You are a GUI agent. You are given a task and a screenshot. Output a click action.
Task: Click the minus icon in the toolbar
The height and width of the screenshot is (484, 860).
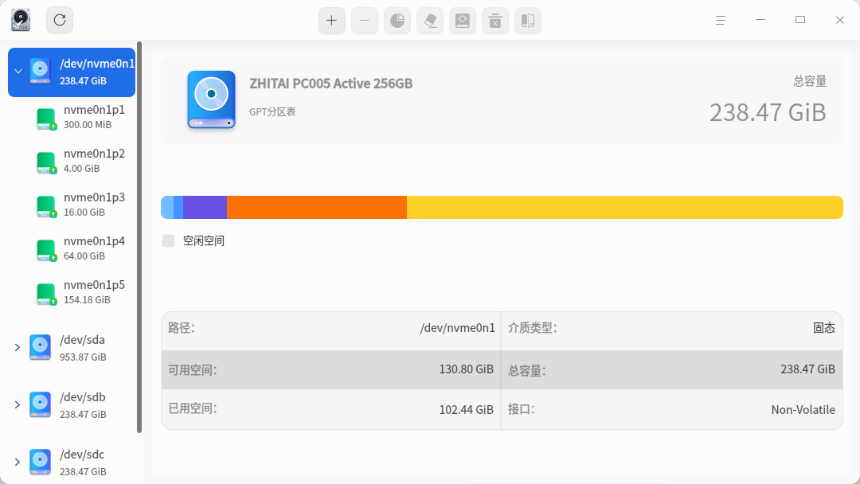click(364, 21)
